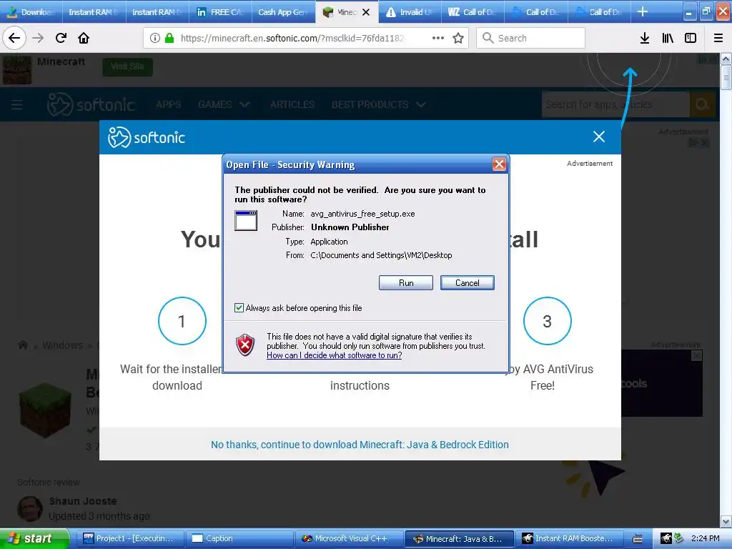The image size is (732, 549).
Task: Open the GAMES dropdown in Softonic nav
Action: (x=224, y=104)
